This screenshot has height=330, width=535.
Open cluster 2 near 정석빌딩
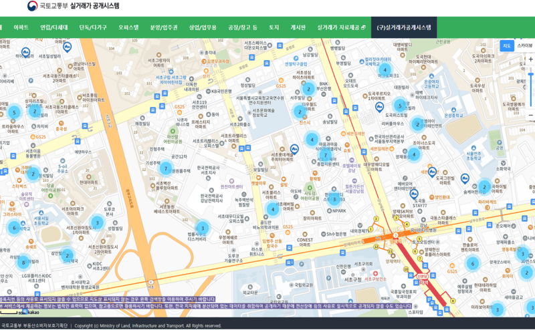coord(33,174)
